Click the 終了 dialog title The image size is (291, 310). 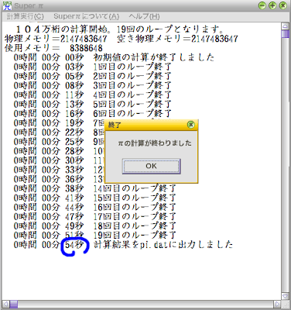pos(115,125)
